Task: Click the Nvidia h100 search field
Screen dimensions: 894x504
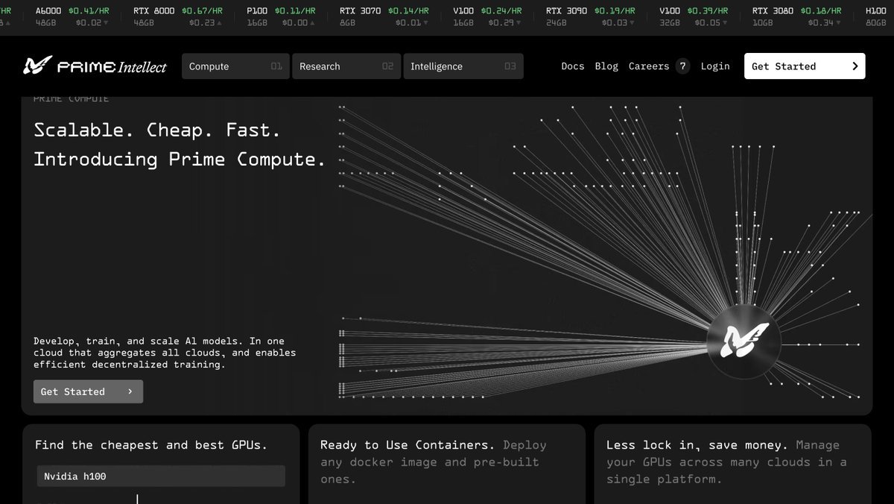Action: tap(161, 476)
